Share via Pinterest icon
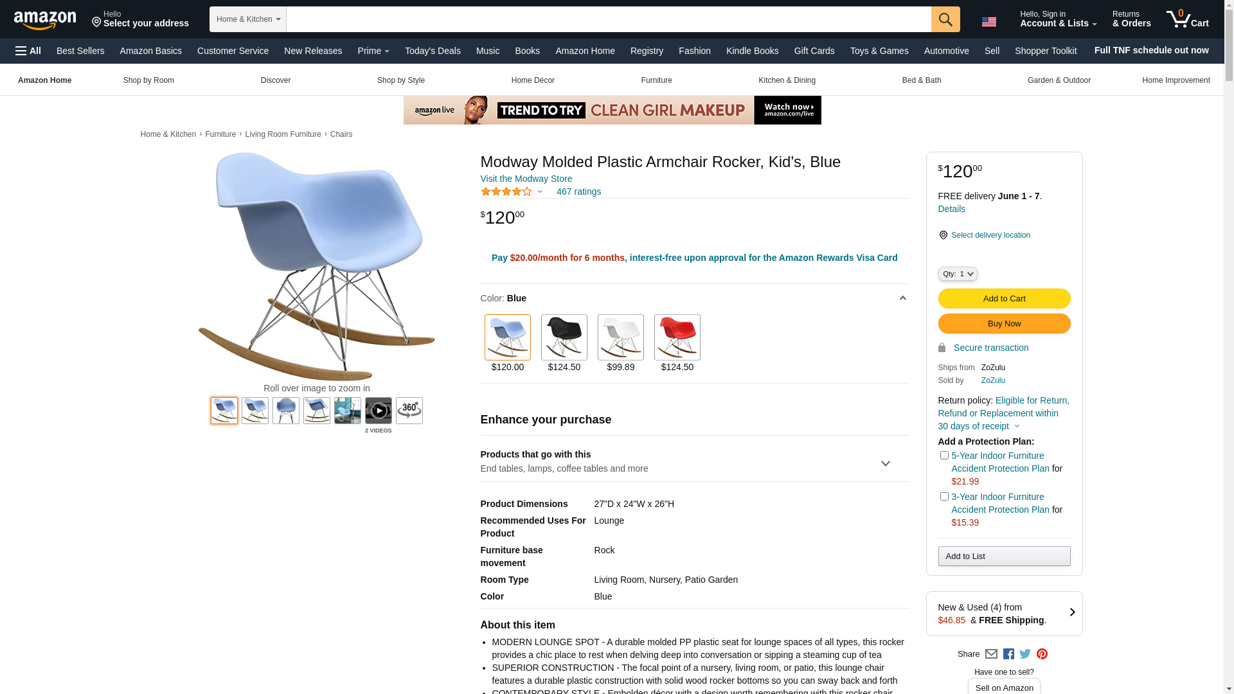The image size is (1234, 694). point(1042,654)
